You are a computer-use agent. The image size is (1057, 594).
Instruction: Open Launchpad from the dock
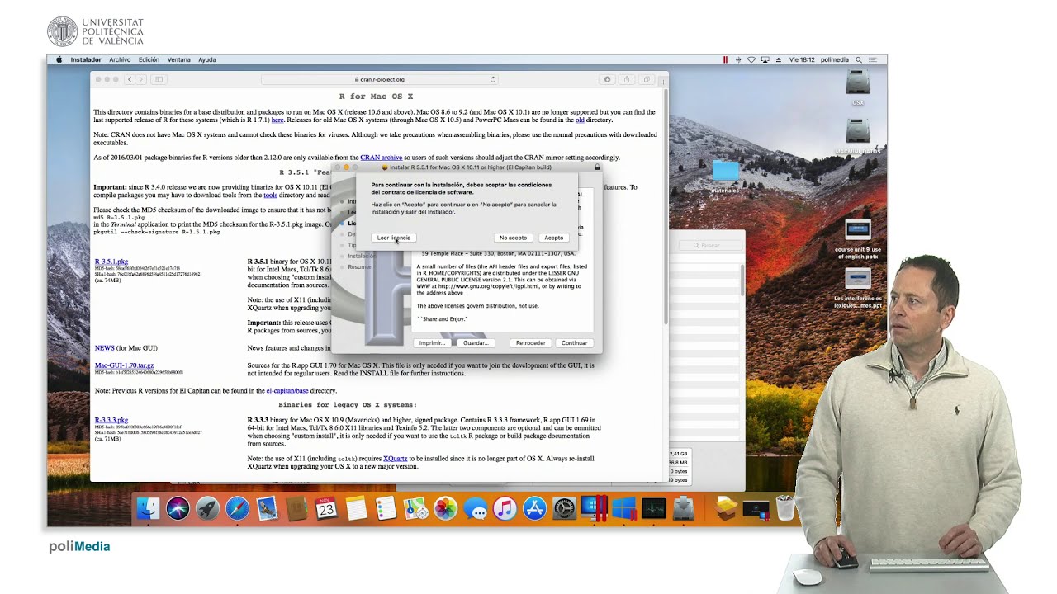tap(207, 508)
